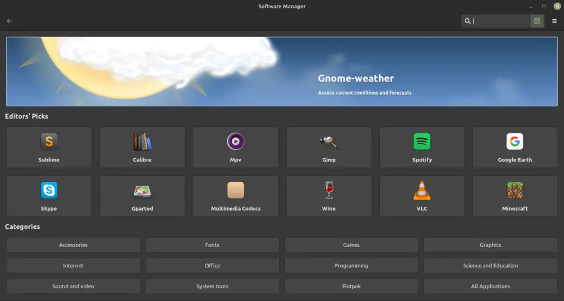Focus the search input field
564x301 pixels.
(496, 21)
